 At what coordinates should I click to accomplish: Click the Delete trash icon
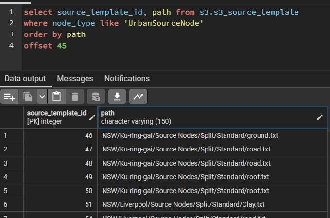click(x=75, y=97)
